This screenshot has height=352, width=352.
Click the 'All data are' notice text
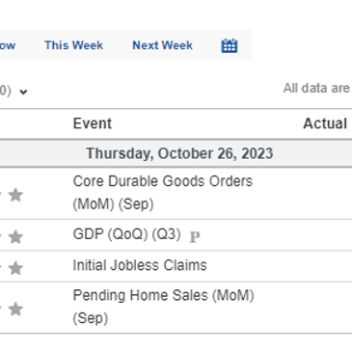point(316,88)
